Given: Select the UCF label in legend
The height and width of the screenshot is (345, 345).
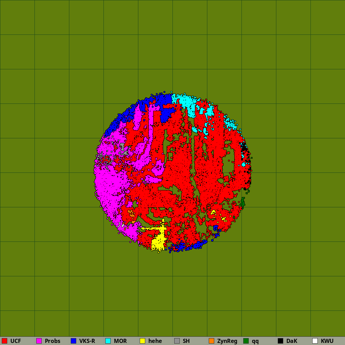Looking at the screenshot, I should pos(16,341).
